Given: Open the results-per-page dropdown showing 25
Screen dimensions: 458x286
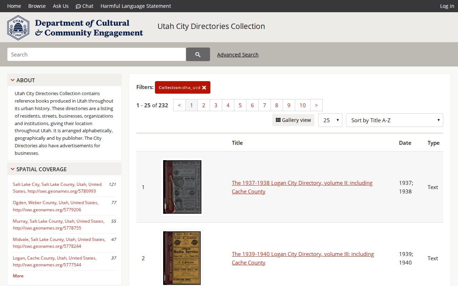Looking at the screenshot, I should tap(330, 120).
